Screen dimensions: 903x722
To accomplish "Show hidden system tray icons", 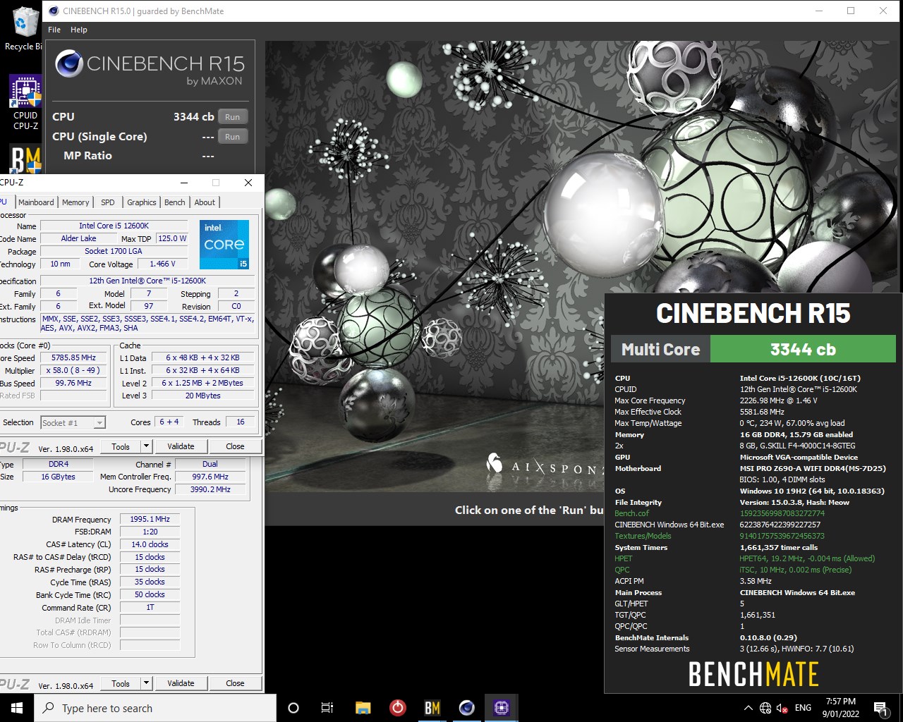I will coord(748,708).
